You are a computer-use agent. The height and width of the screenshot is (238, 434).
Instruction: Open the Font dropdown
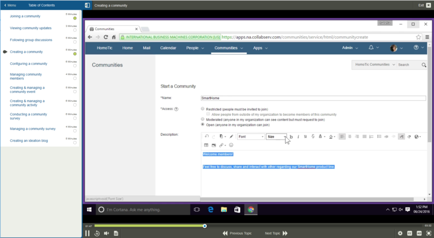pyautogui.click(x=251, y=137)
